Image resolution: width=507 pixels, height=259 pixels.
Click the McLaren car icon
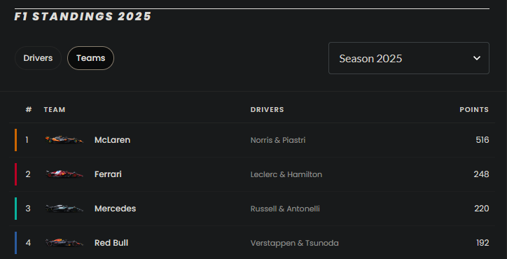pyautogui.click(x=64, y=140)
